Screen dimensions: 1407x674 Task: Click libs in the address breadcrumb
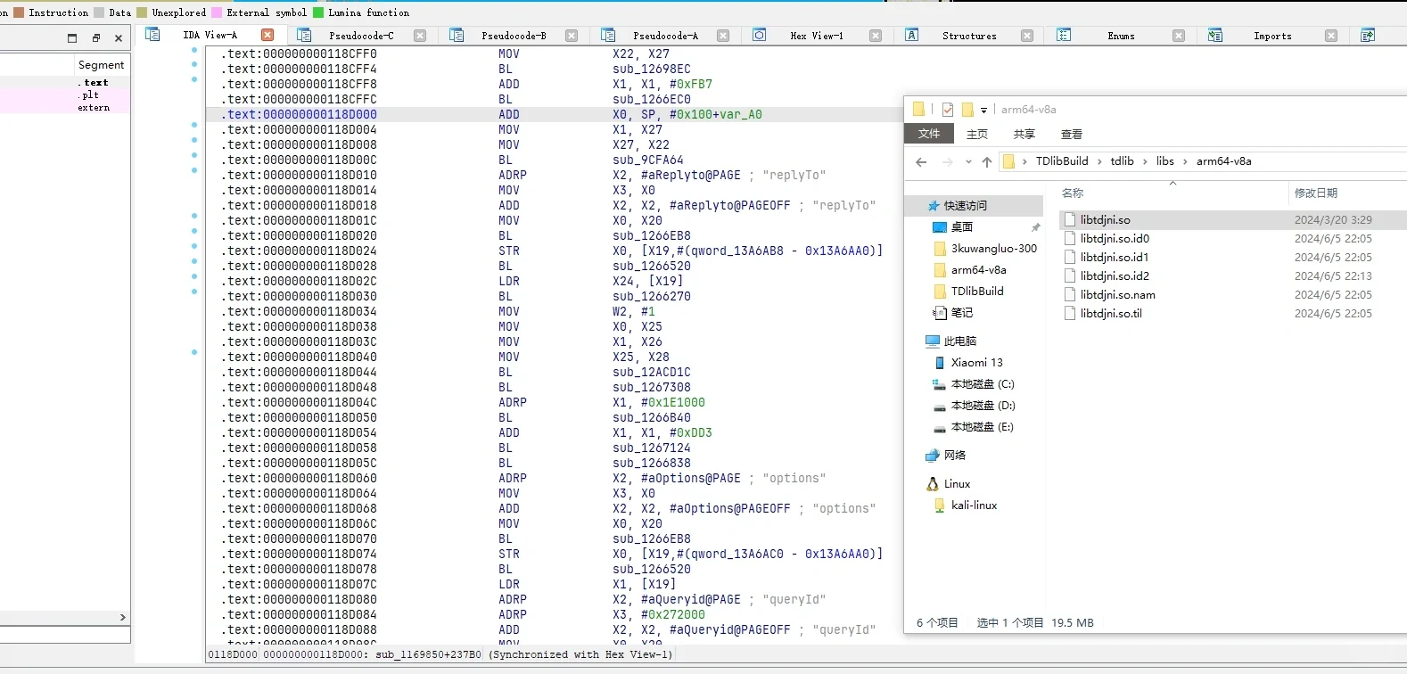tap(1165, 161)
